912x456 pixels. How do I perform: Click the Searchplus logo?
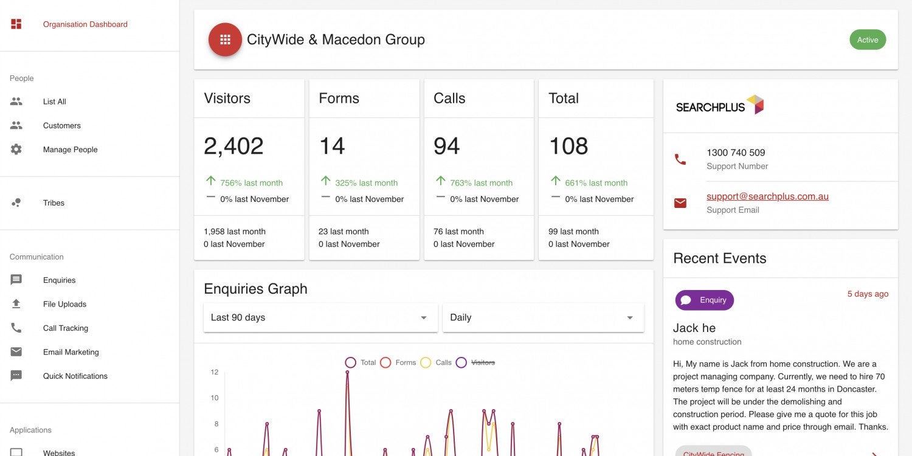click(720, 106)
